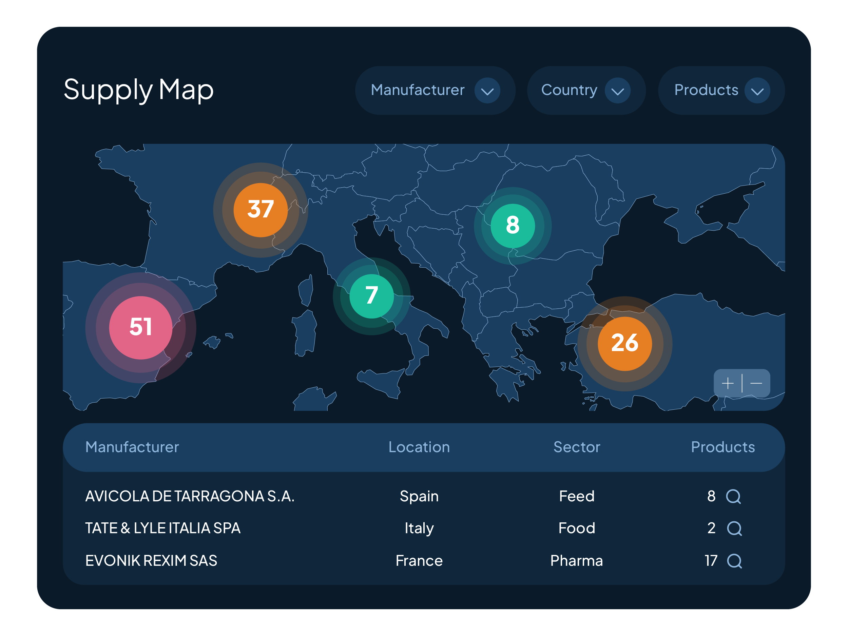
Task: Click the Location column header
Action: tap(419, 447)
